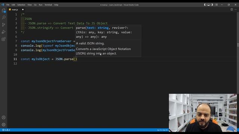The width and height of the screenshot is (239, 134).
Task: Click errors and warnings count in status bar
Action: (6, 130)
